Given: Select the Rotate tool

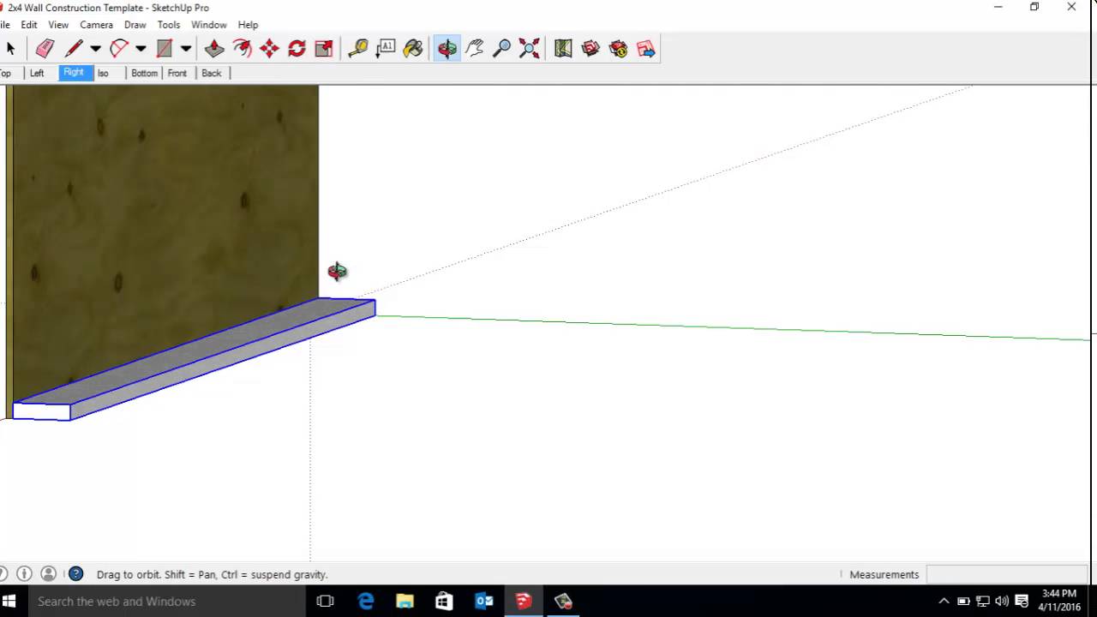Looking at the screenshot, I should [297, 49].
